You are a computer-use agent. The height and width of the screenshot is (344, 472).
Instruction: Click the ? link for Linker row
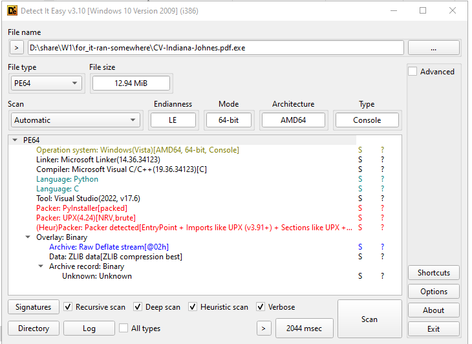[382, 160]
